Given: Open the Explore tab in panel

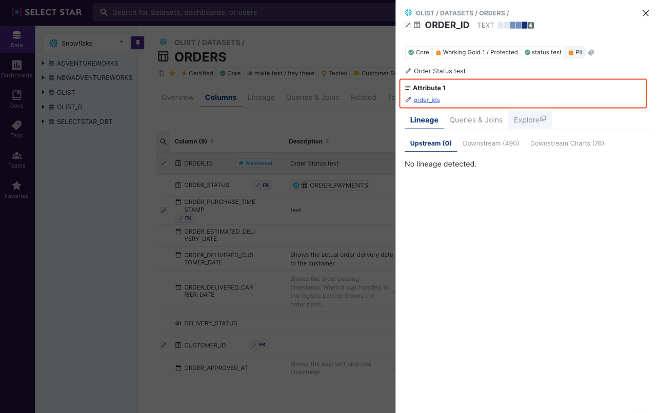Looking at the screenshot, I should point(529,120).
